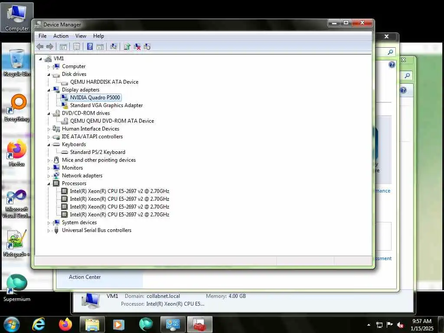This screenshot has width=444, height=333.
Task: Select QEMU QEMU DVD-ROM ATA Device
Action: [112, 121]
